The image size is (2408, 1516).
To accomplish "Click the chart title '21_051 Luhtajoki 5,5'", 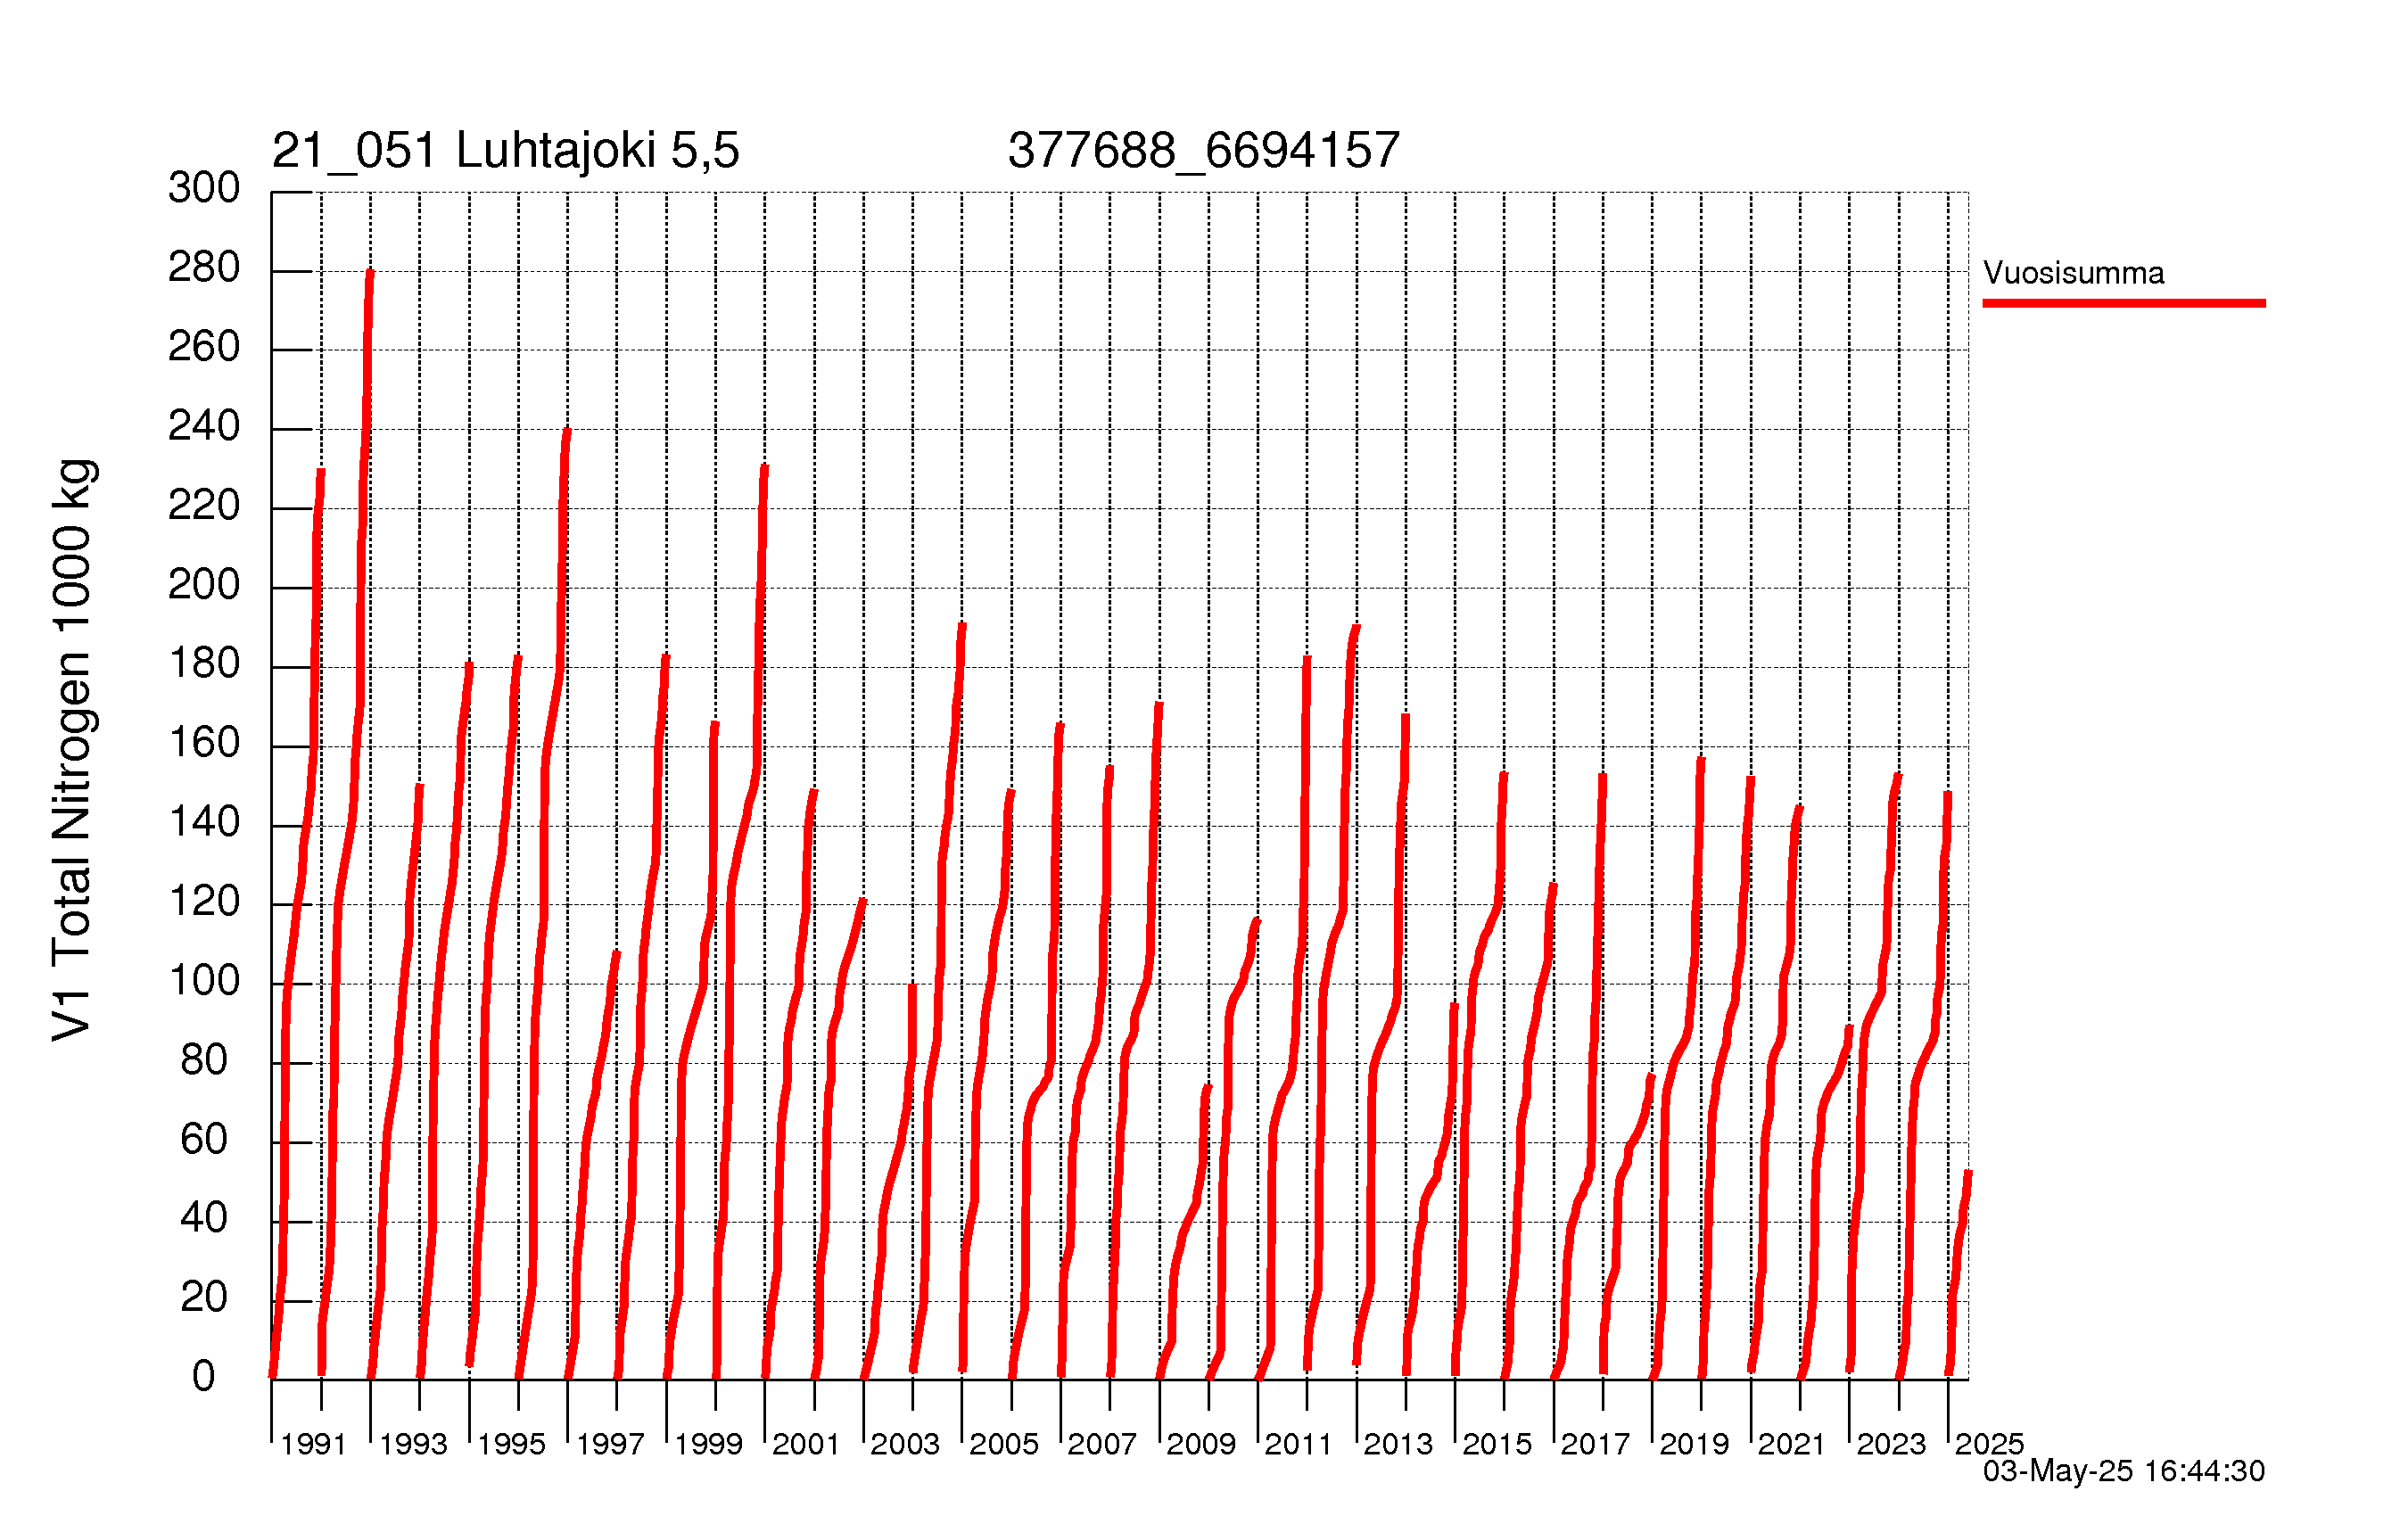I will click(x=505, y=151).
